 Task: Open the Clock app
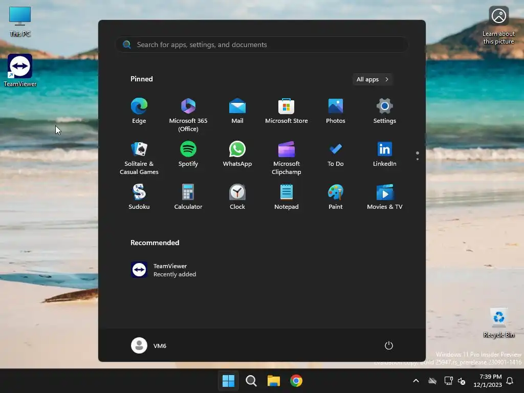[x=237, y=197]
